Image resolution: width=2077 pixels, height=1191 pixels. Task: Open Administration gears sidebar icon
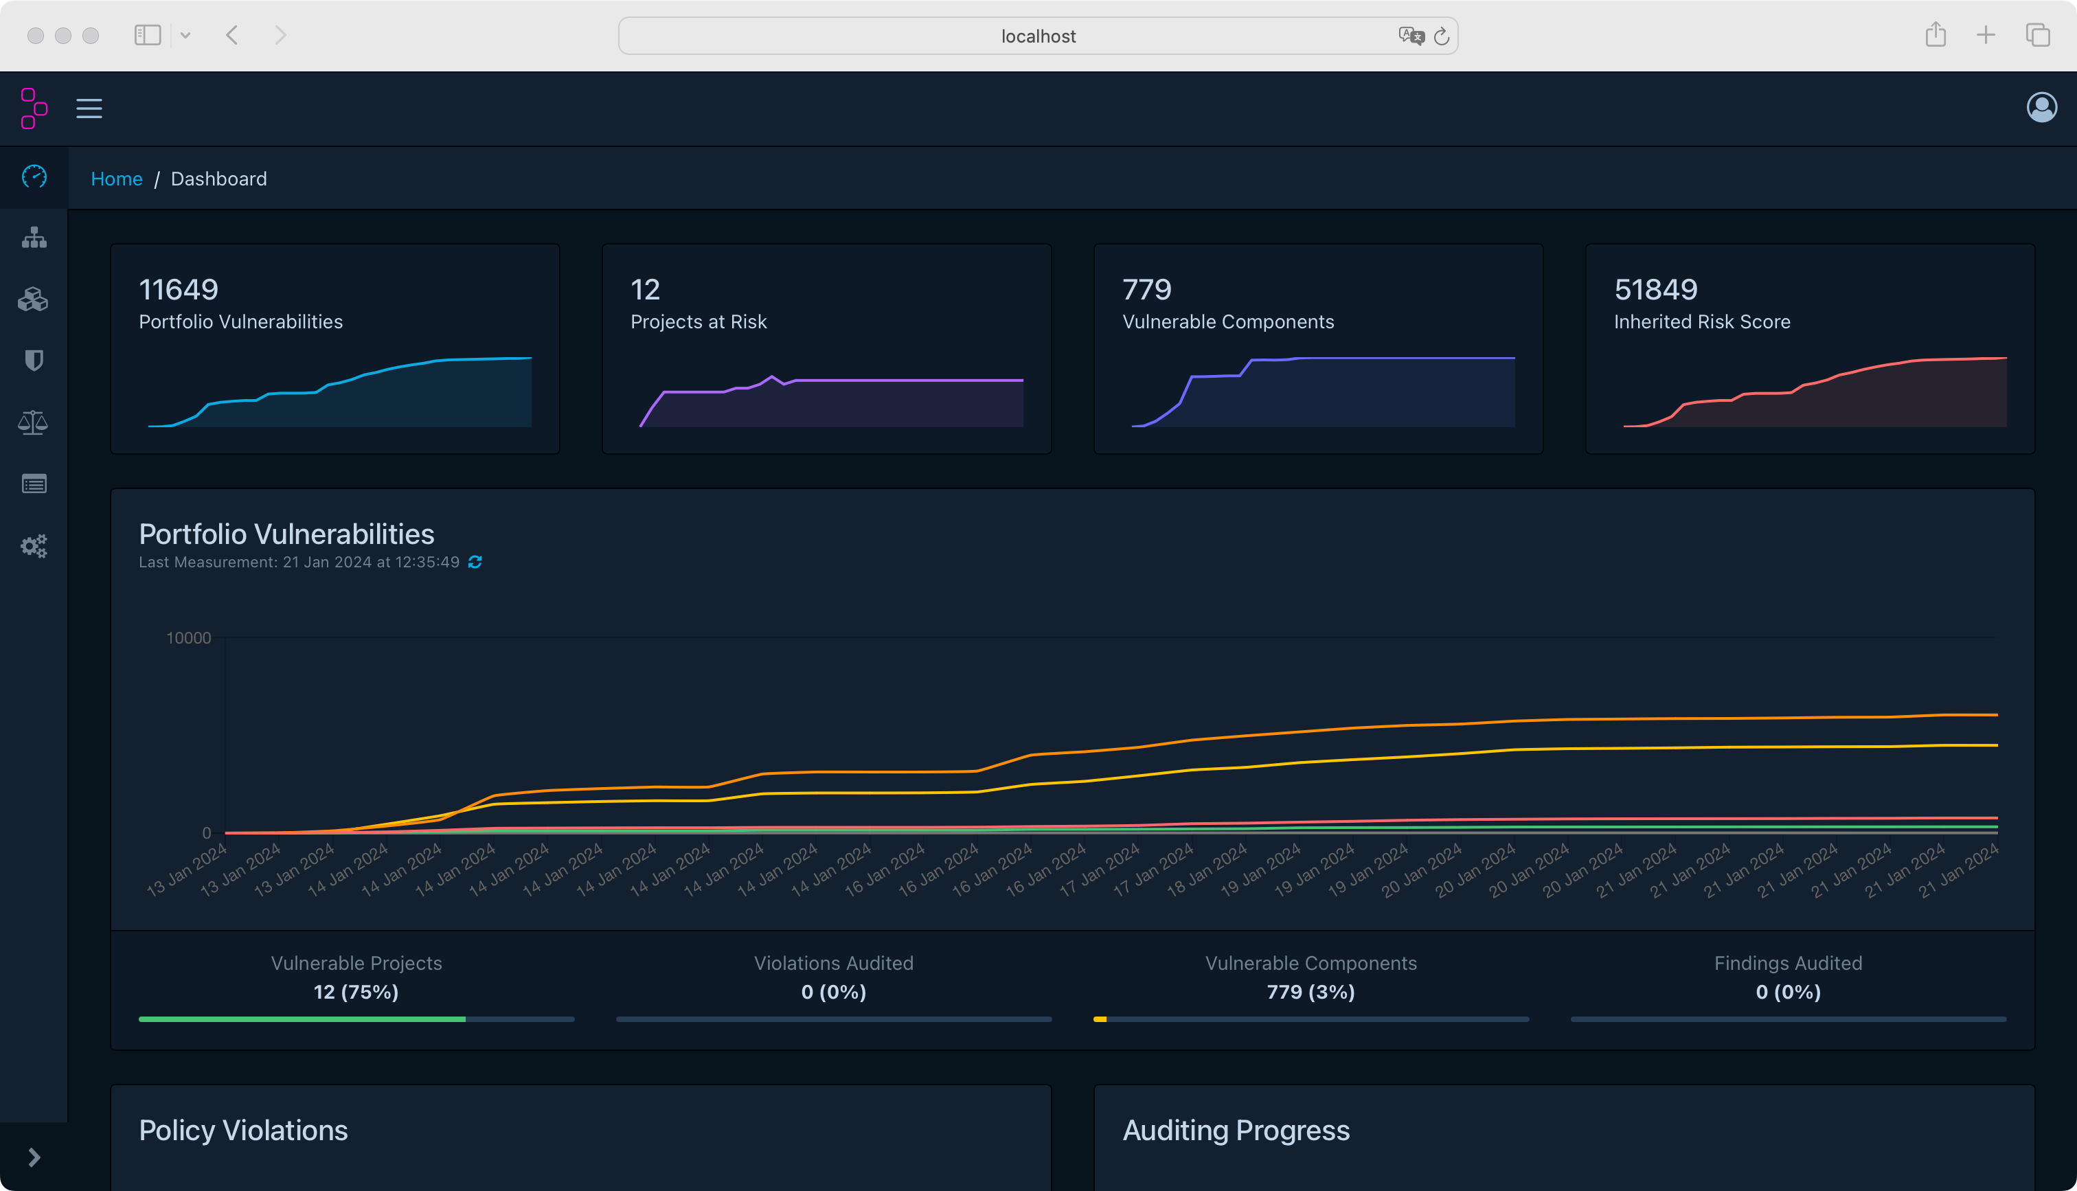pos(34,545)
